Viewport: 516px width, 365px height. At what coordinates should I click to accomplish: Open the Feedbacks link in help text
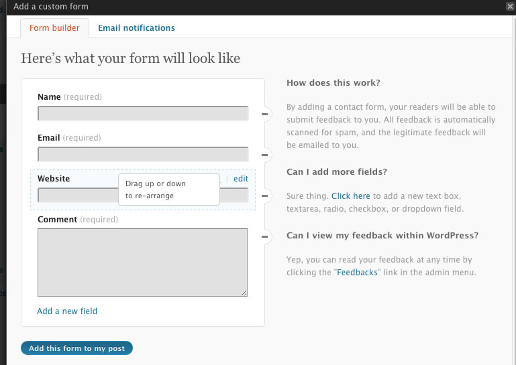pyautogui.click(x=357, y=273)
